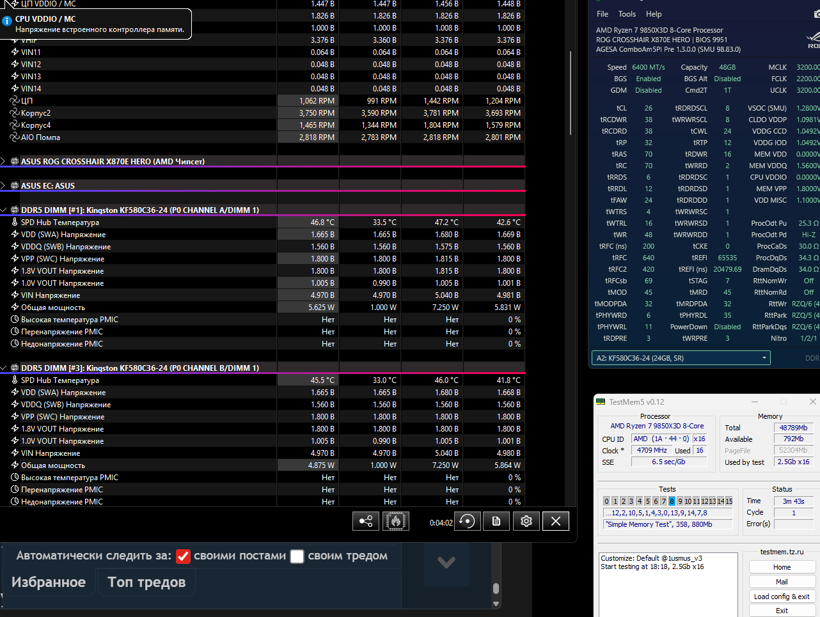Click the Home button in TestMem5
The height and width of the screenshot is (617, 820).
[782, 567]
